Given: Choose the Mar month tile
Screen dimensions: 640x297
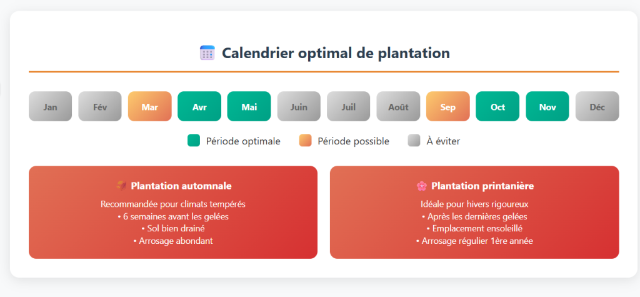Looking at the screenshot, I should point(149,106).
